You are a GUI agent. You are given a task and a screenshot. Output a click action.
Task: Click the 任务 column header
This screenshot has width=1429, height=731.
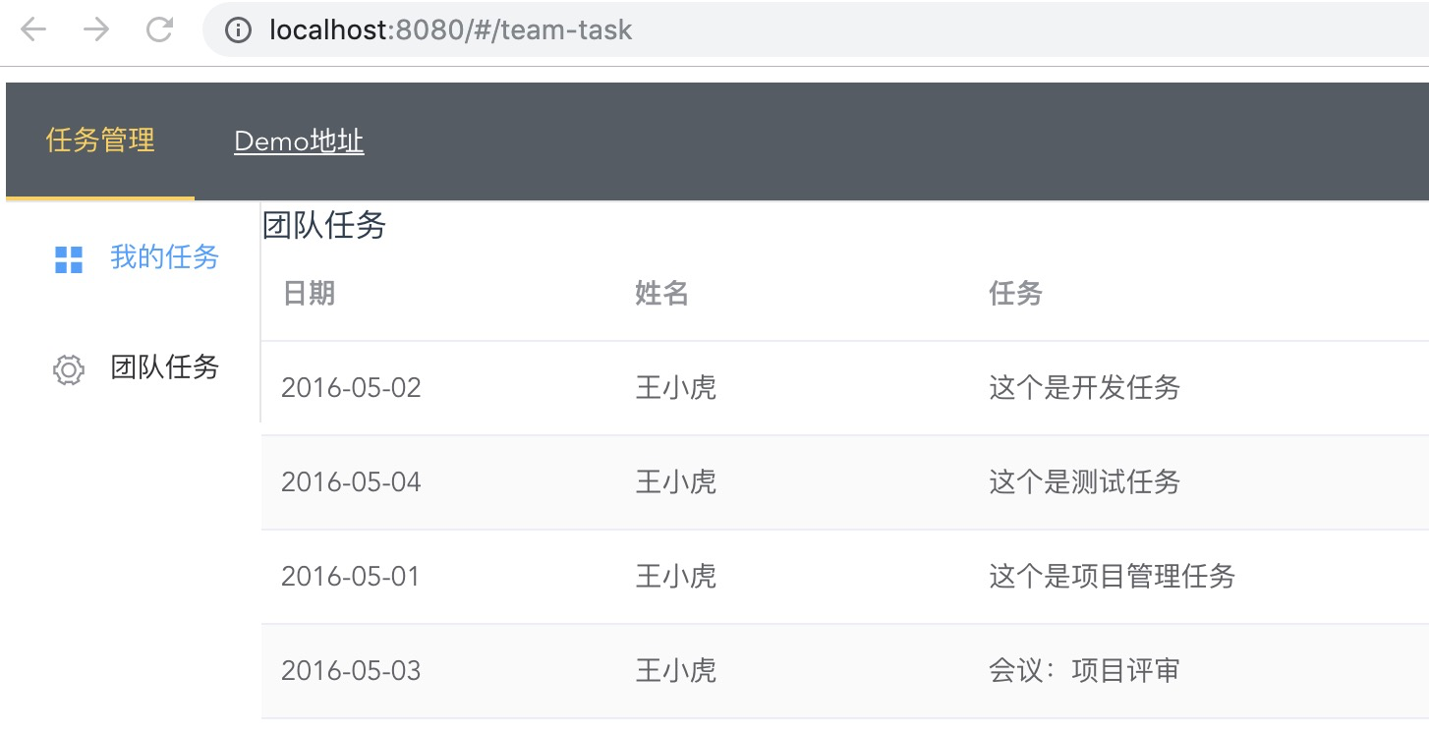[x=1015, y=293]
